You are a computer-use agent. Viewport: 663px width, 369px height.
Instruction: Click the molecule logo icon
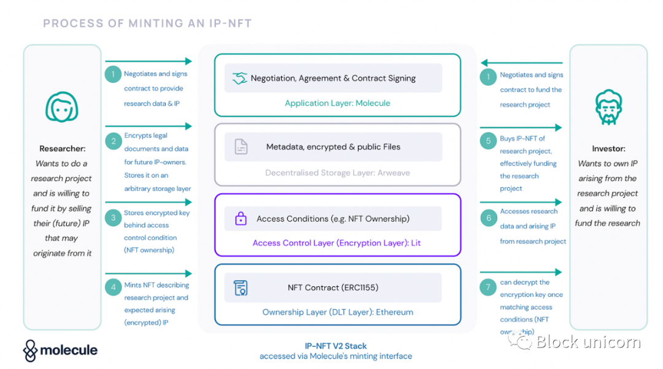tap(30, 351)
